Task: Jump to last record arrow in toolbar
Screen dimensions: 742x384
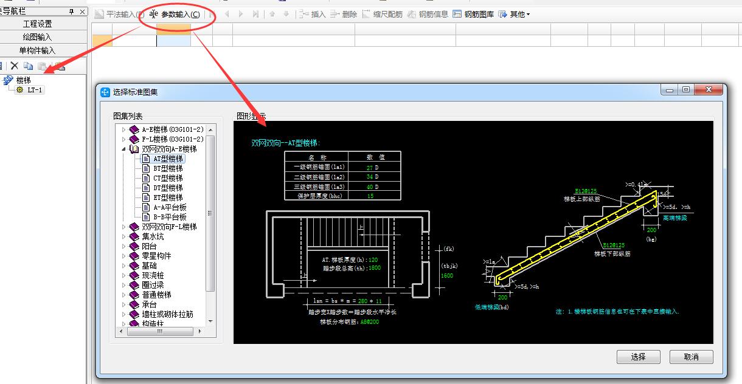Action: [255, 14]
